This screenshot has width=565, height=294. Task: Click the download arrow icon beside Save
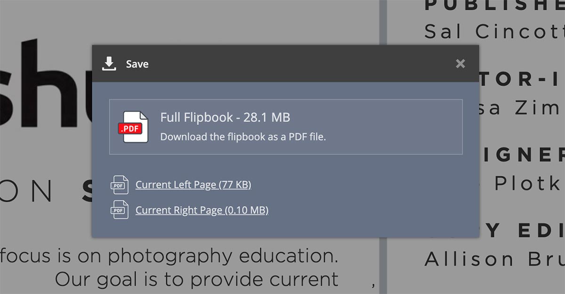pyautogui.click(x=109, y=64)
